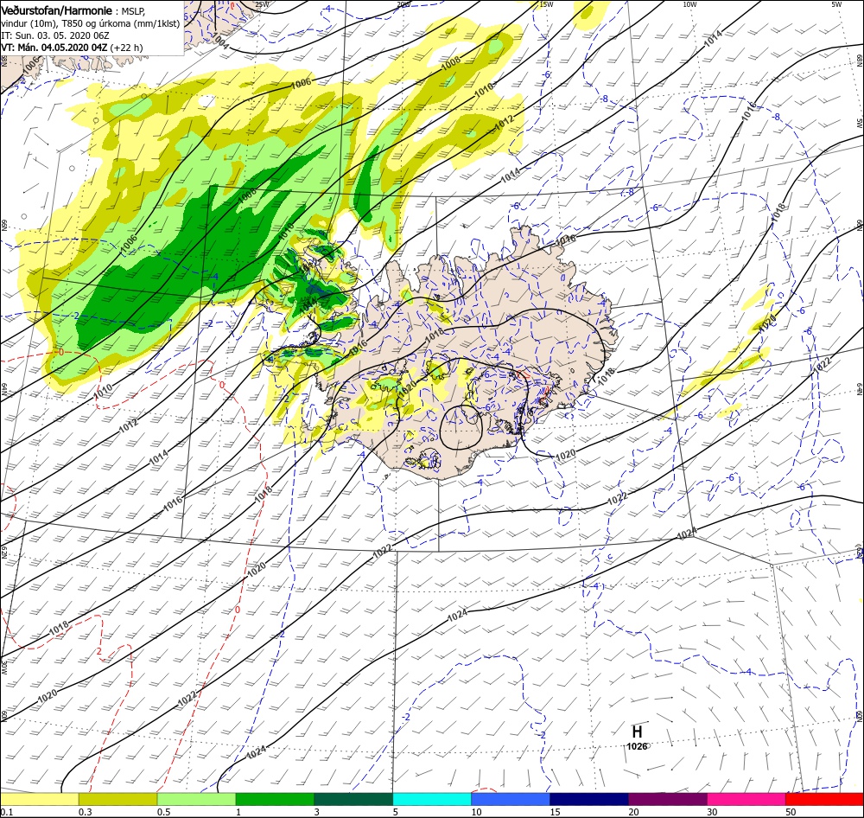Image resolution: width=864 pixels, height=818 pixels.
Task: Click the bright blue 10–15 mm legend swatch
Action: click(511, 799)
